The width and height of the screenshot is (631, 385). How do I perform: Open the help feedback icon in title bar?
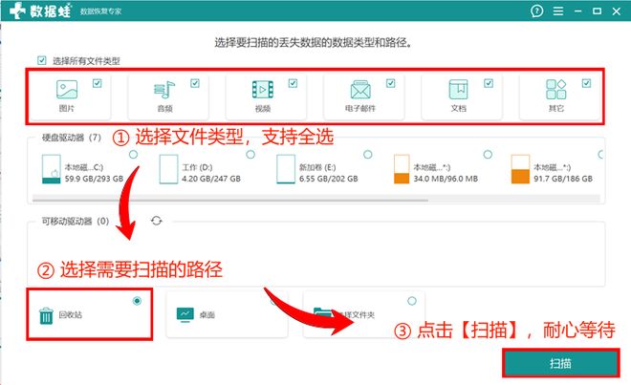click(536, 11)
